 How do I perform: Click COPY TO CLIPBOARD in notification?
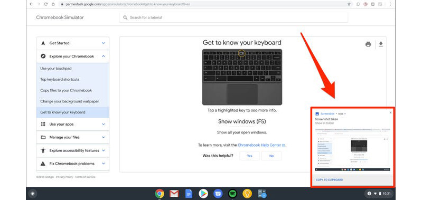click(330, 180)
